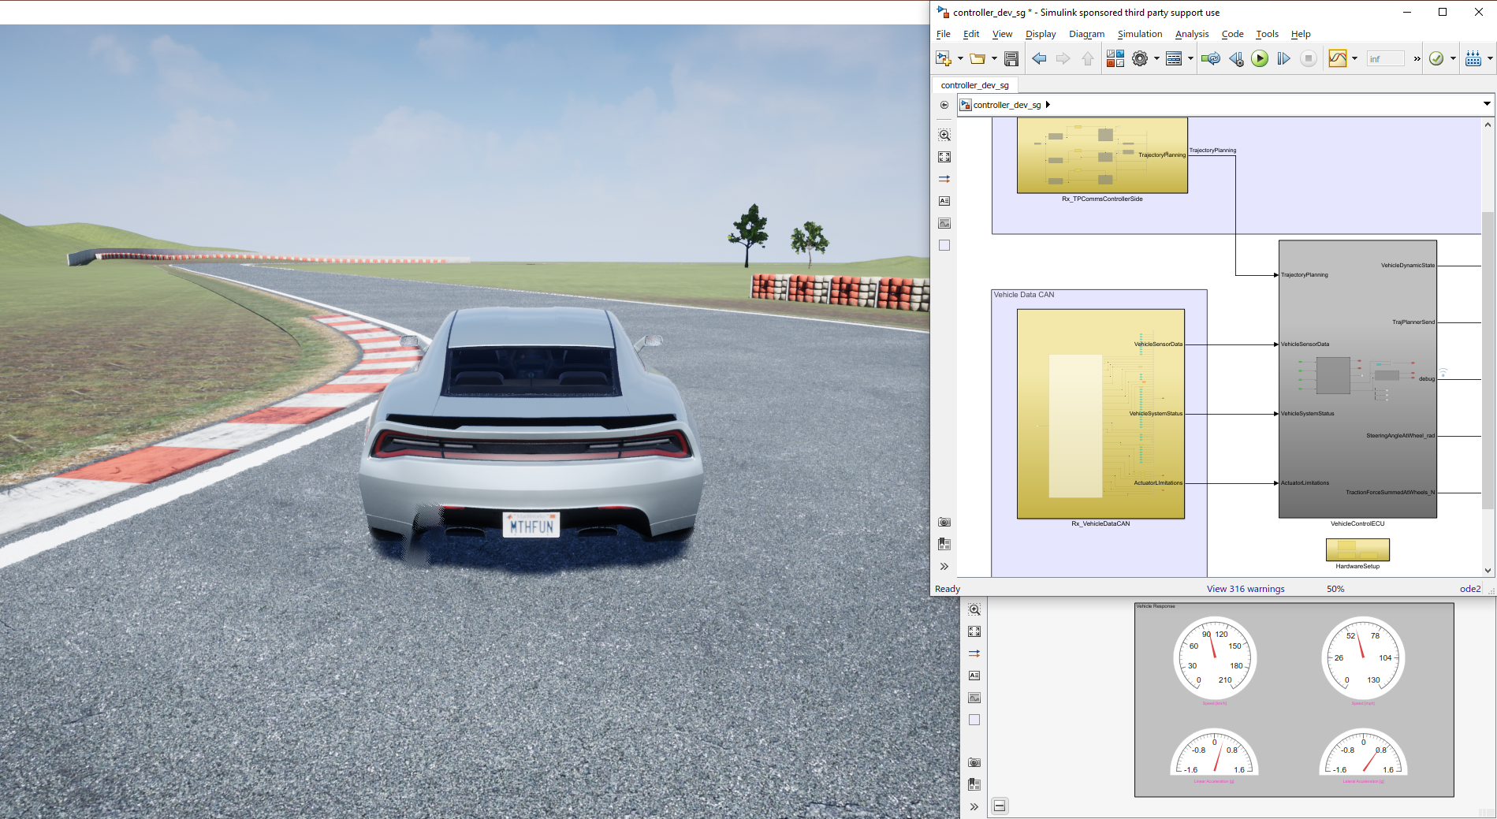Select the controller_dev_sg tab
Viewport: 1497px width, 819px height.
pyautogui.click(x=974, y=85)
